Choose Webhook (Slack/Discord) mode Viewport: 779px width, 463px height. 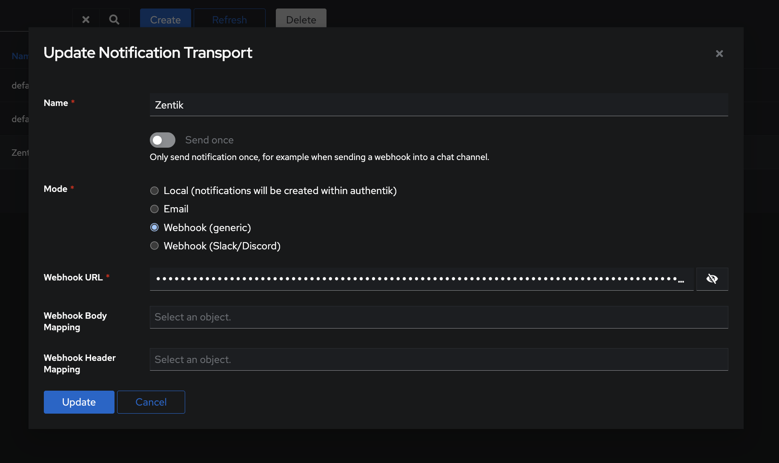coord(155,246)
